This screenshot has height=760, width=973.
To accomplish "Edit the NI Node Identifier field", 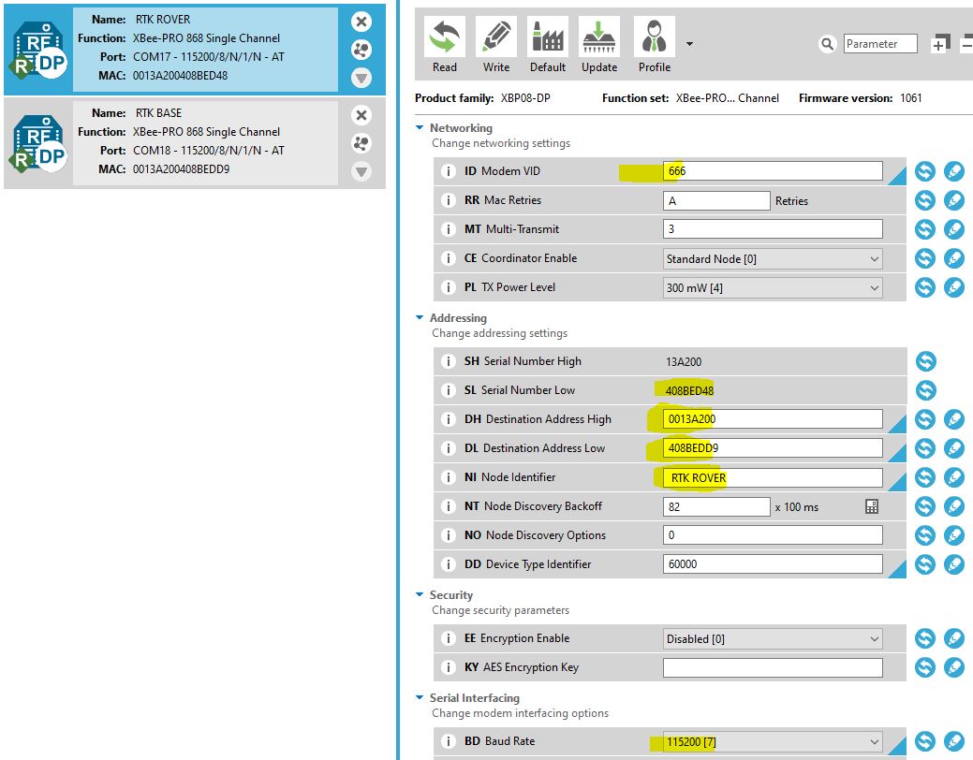I will (x=773, y=477).
